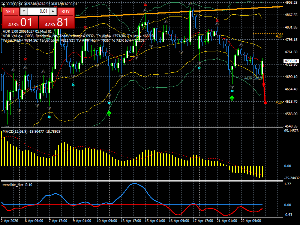Screen dimensions: 300x225
Task: Select red asterisk marker above 21 Apr 01:00 candle
Action: tap(217, 21)
